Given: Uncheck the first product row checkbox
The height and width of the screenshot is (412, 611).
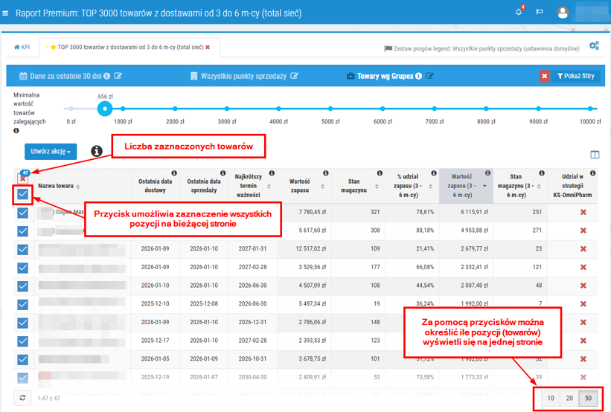Looking at the screenshot, I should (22, 213).
